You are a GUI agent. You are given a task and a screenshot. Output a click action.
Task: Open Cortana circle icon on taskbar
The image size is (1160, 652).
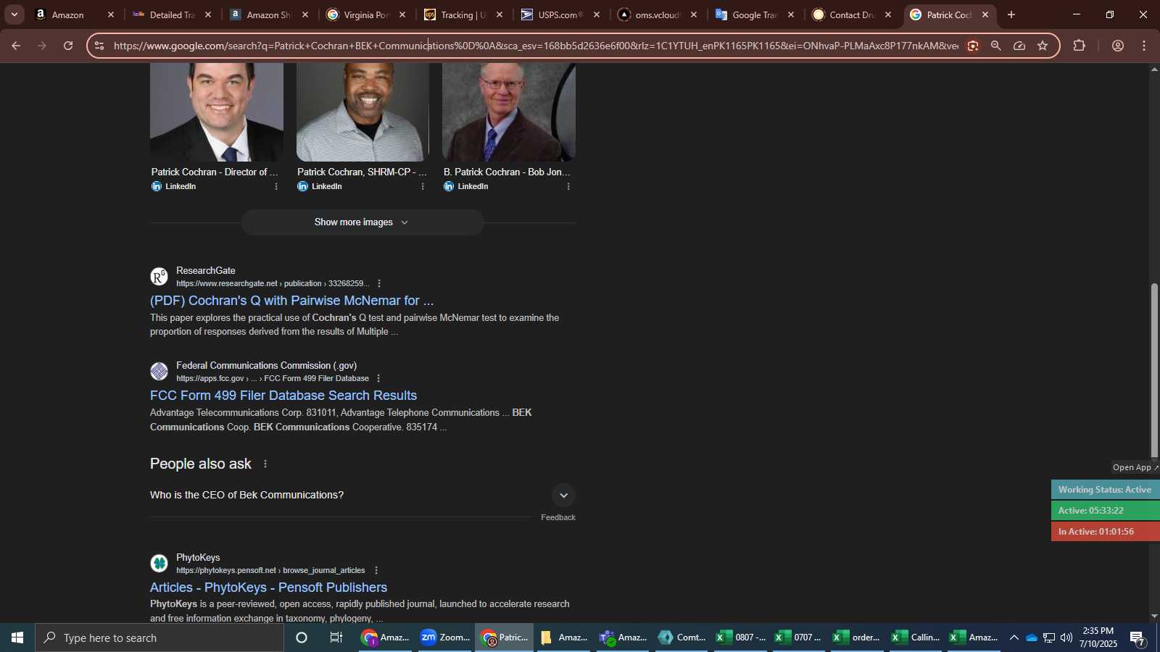(302, 638)
